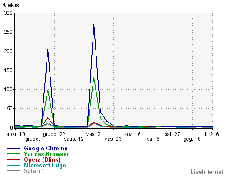This screenshot has width=226, height=176.
Task: Click the teal Microsoft Edge line swatch
Action: 13,165
